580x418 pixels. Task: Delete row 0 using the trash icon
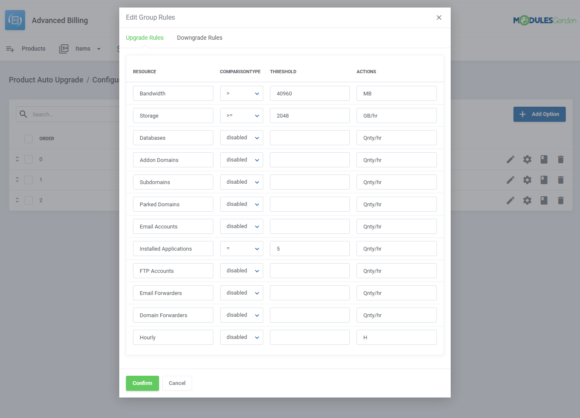[561, 159]
